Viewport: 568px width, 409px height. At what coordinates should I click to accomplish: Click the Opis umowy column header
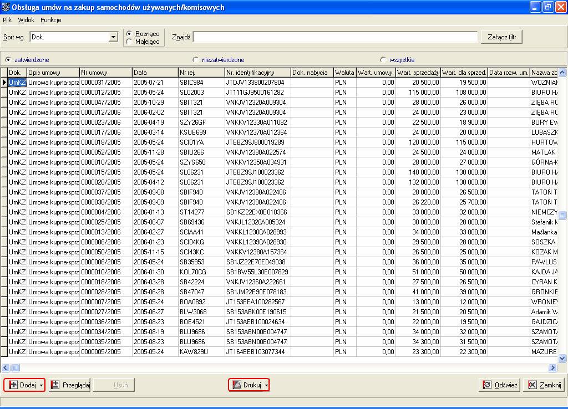[x=53, y=73]
